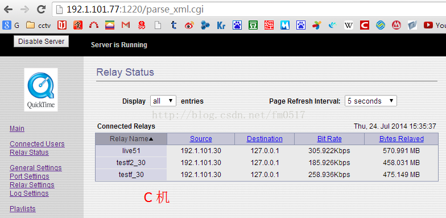Viewport: 446px width, 218px height.
Task: Open the cctv bookmarks folder
Action: [38, 25]
